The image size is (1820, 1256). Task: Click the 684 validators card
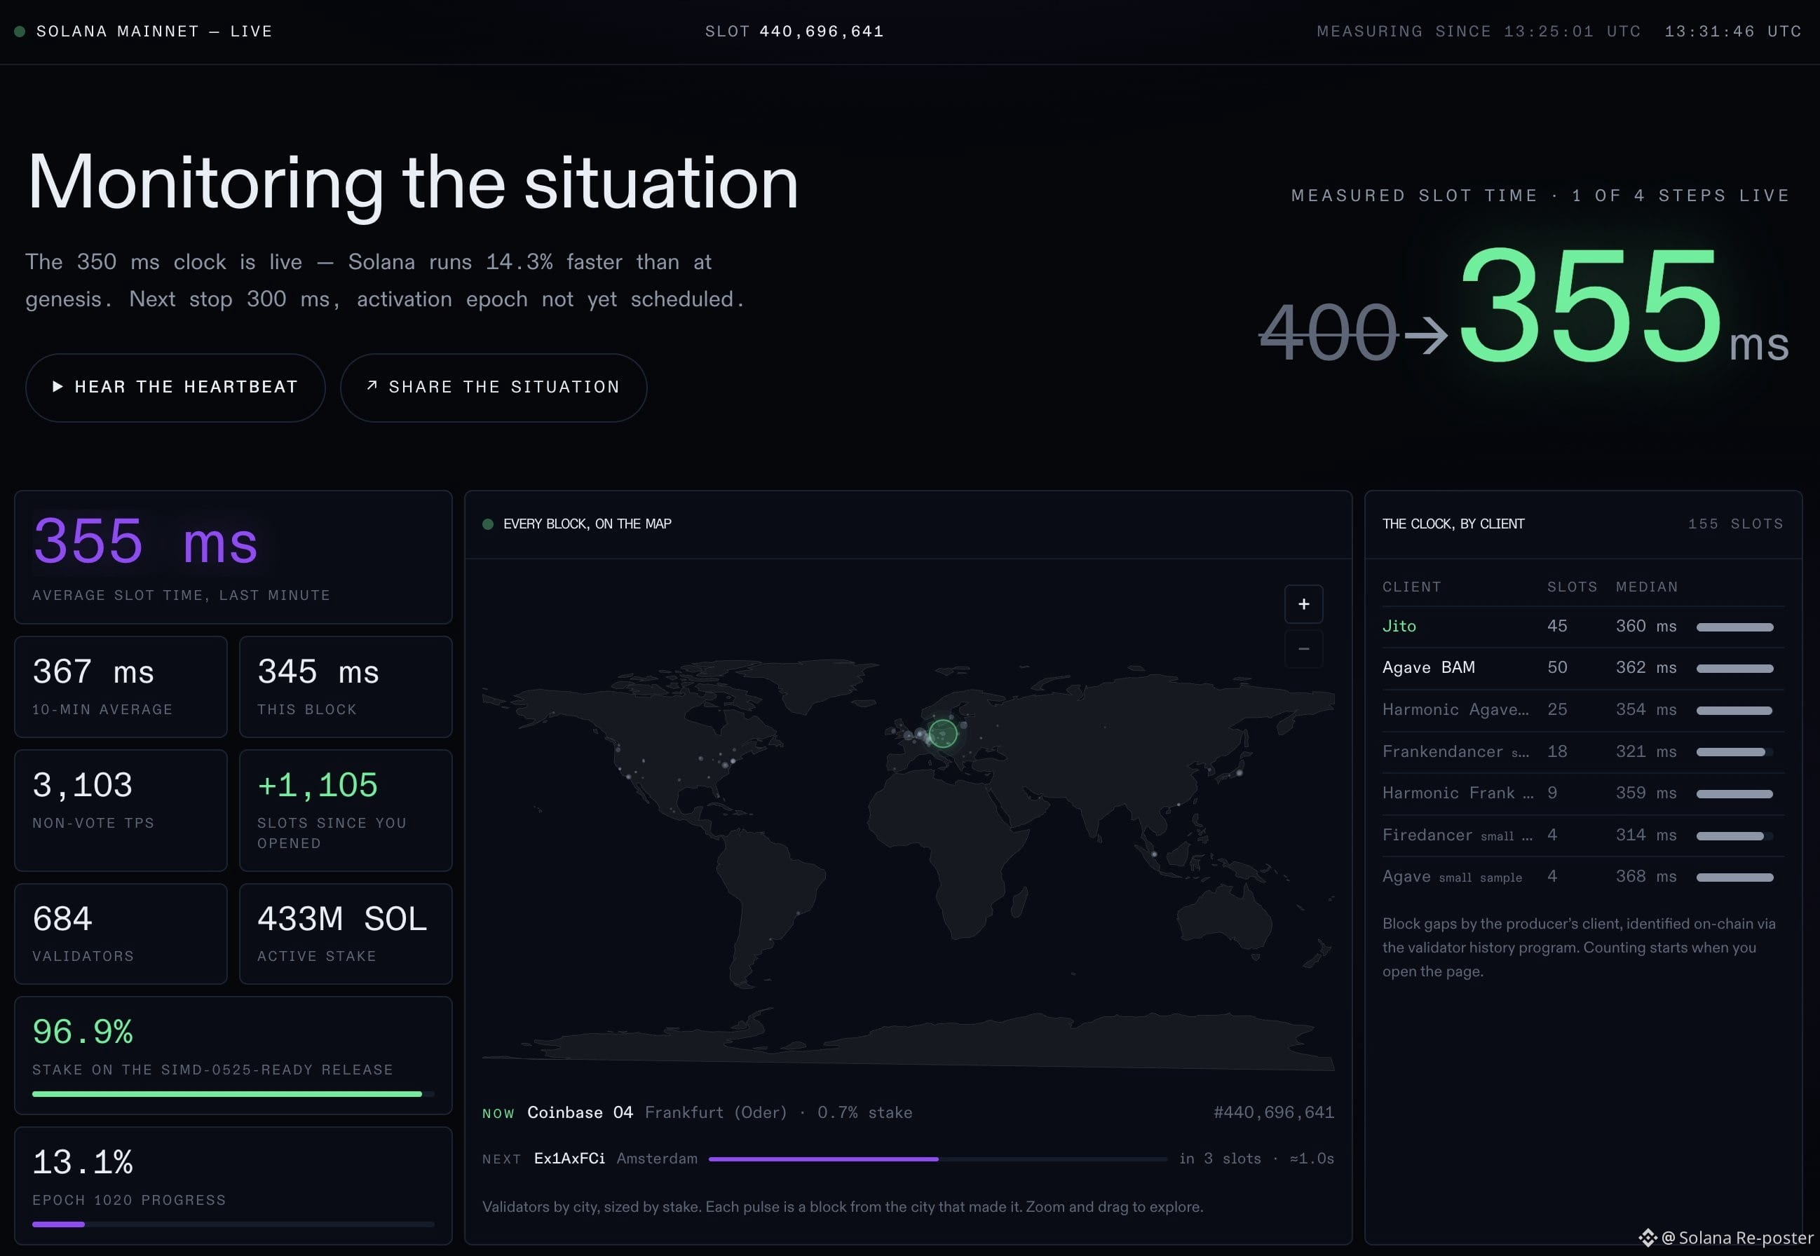point(121,934)
